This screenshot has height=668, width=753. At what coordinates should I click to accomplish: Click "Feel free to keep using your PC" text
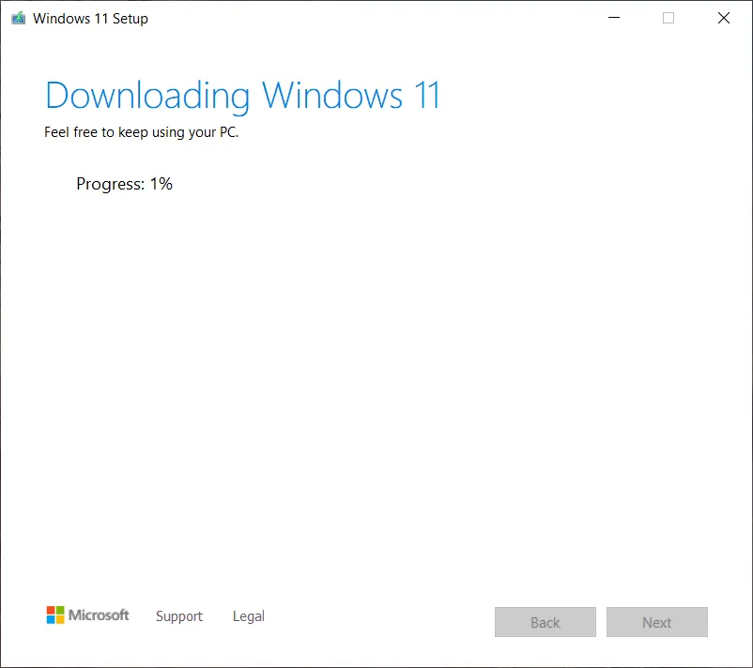tap(141, 132)
